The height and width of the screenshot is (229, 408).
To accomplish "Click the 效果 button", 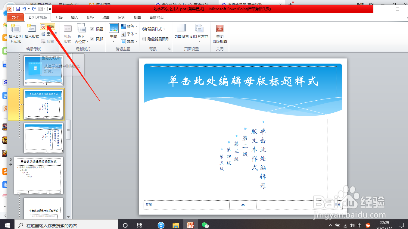I will click(x=129, y=42).
